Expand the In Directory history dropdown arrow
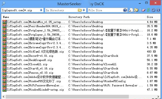Image resolution: width=162 pixels, height=99 pixels. click(x=84, y=10)
